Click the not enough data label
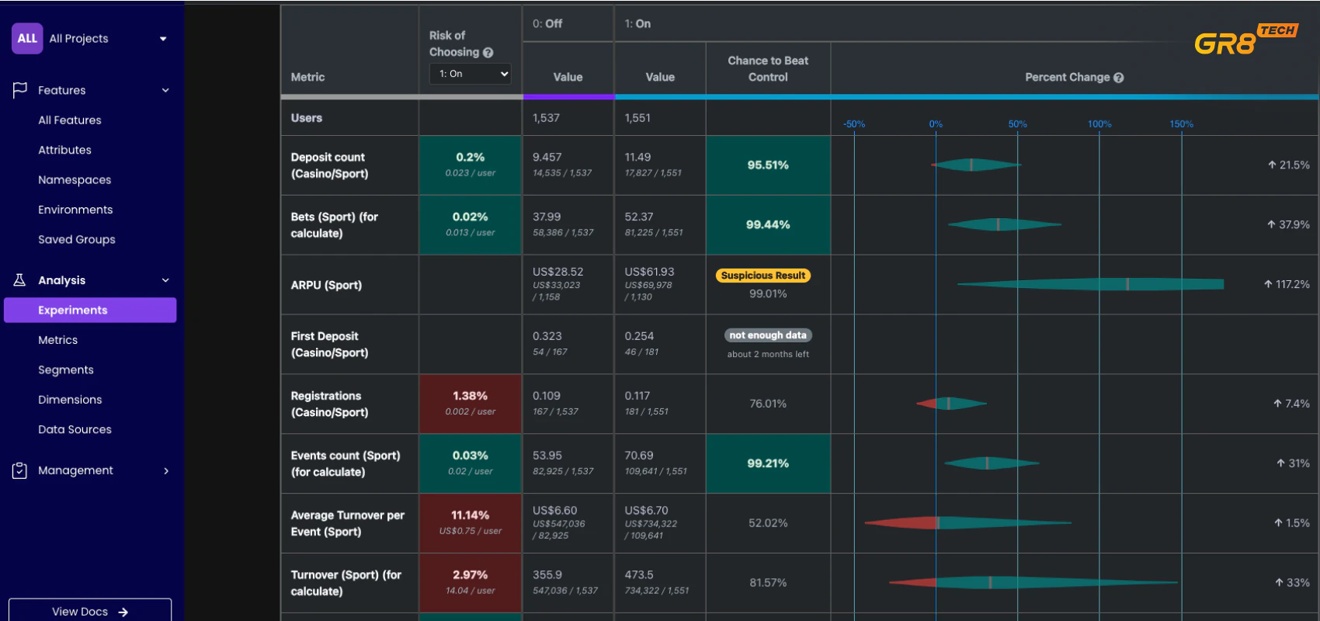This screenshot has width=1320, height=621. pos(767,335)
